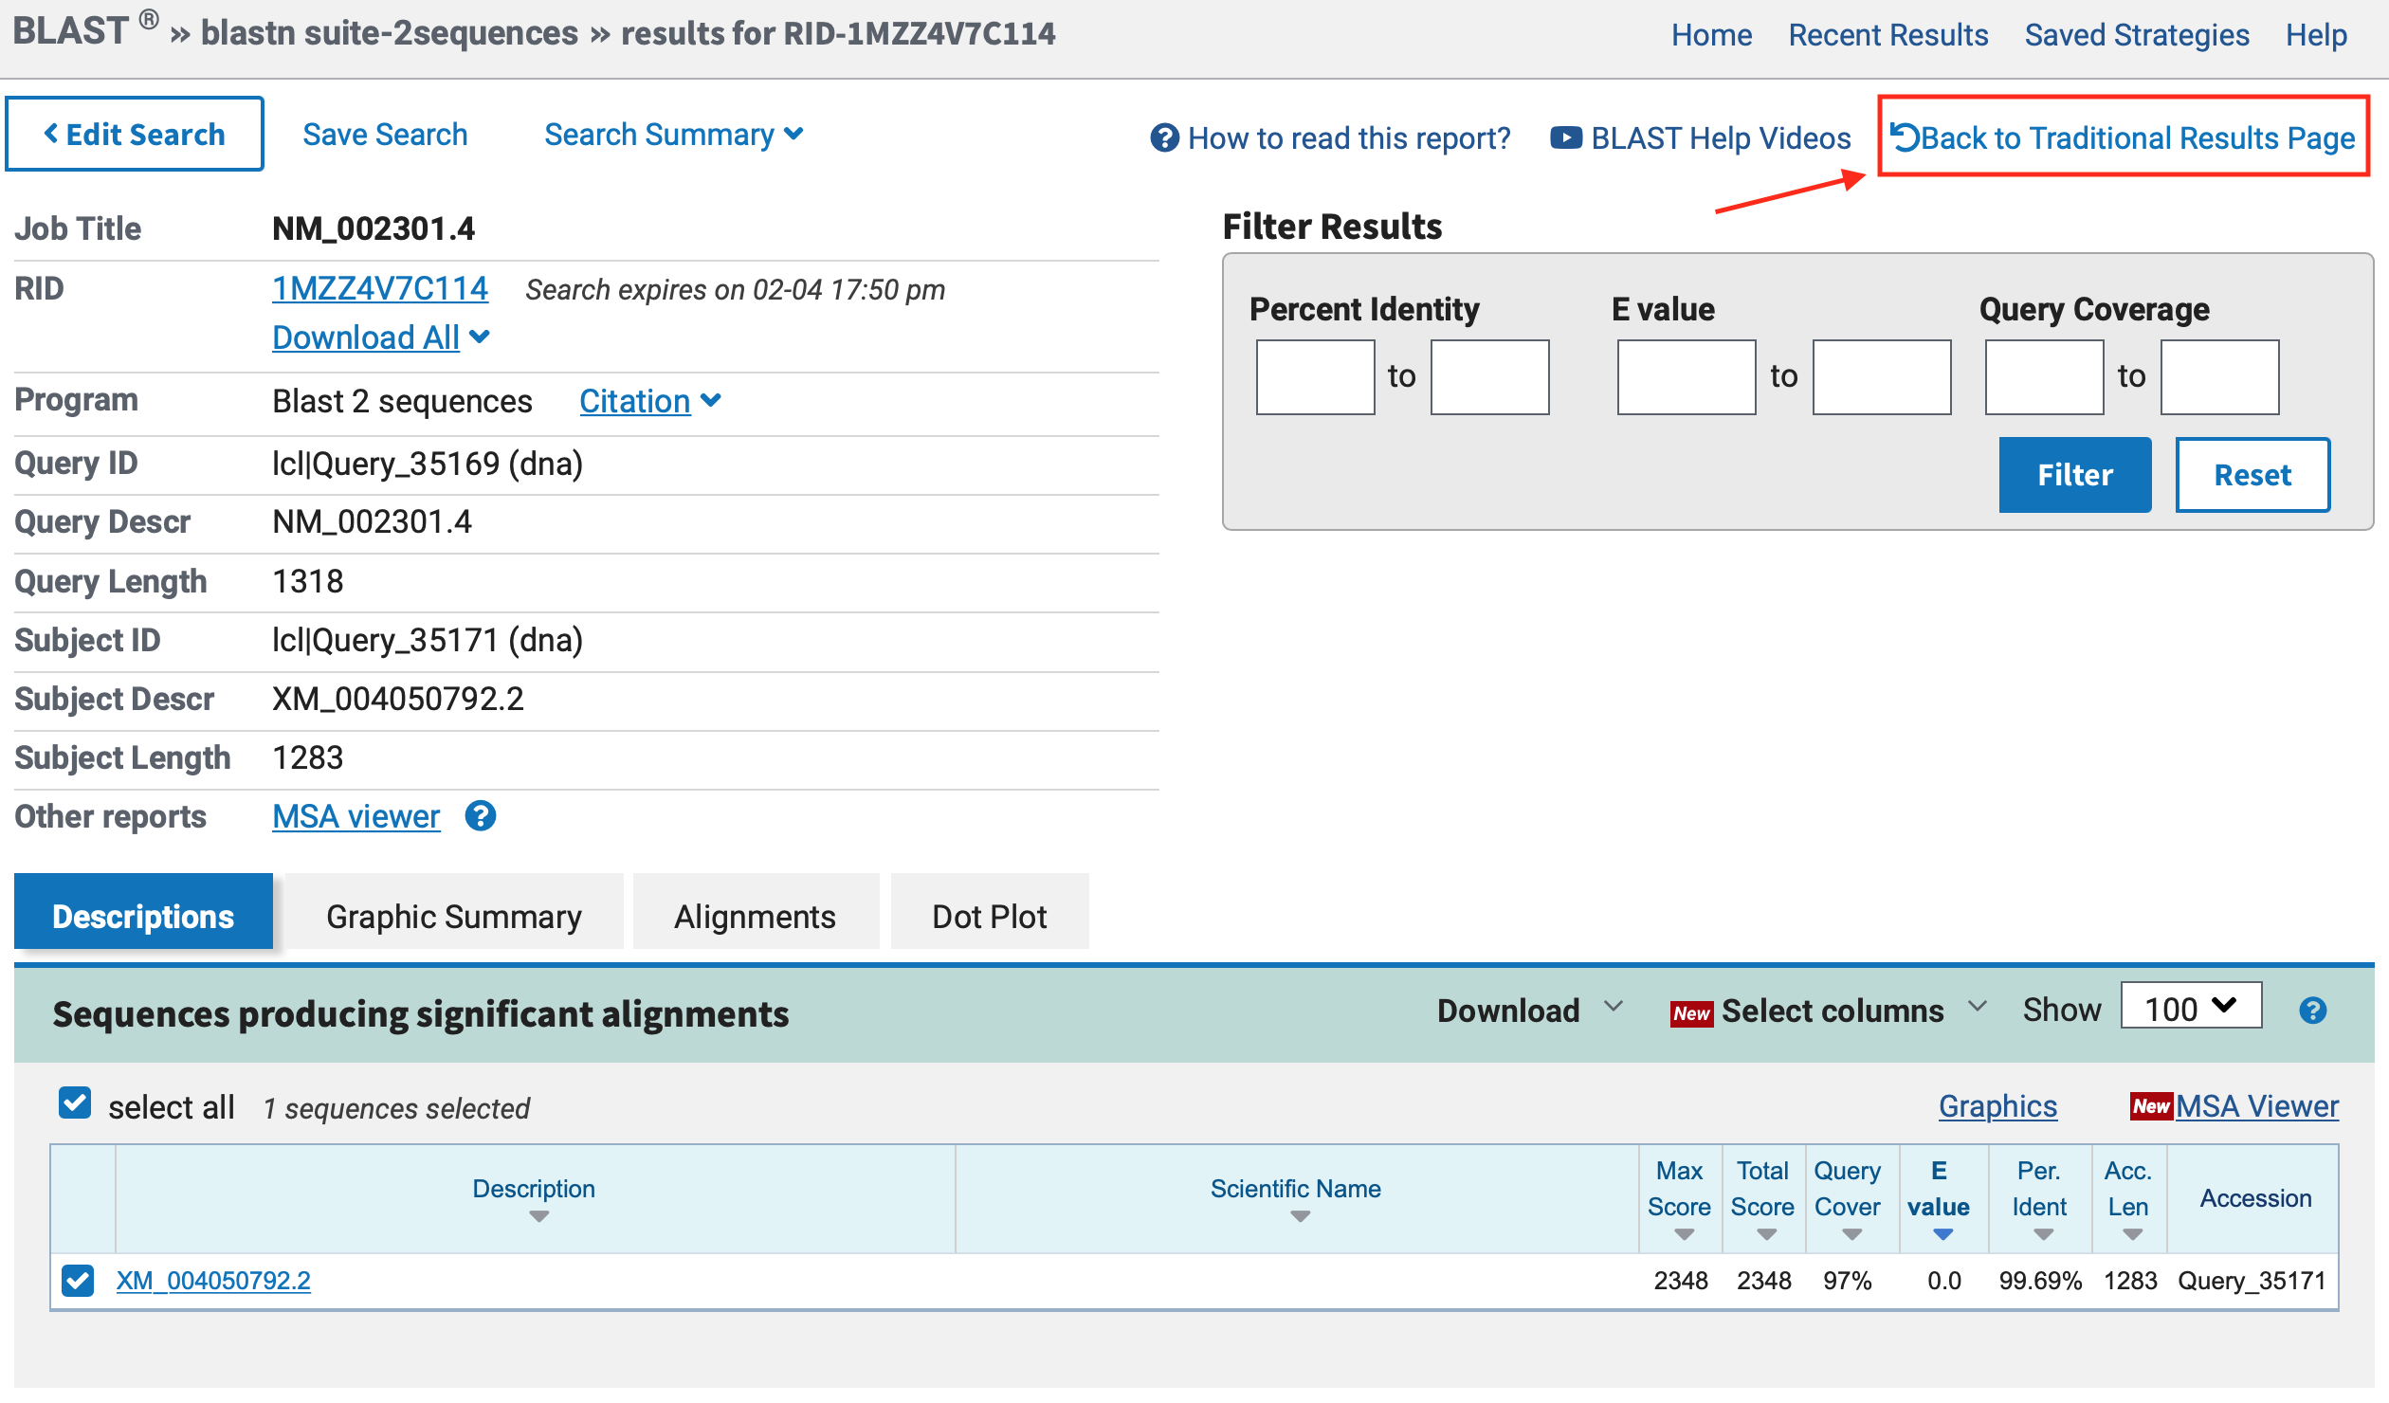The width and height of the screenshot is (2389, 1403).
Task: Sort by Scientific Name column arrow
Action: pos(1300,1217)
